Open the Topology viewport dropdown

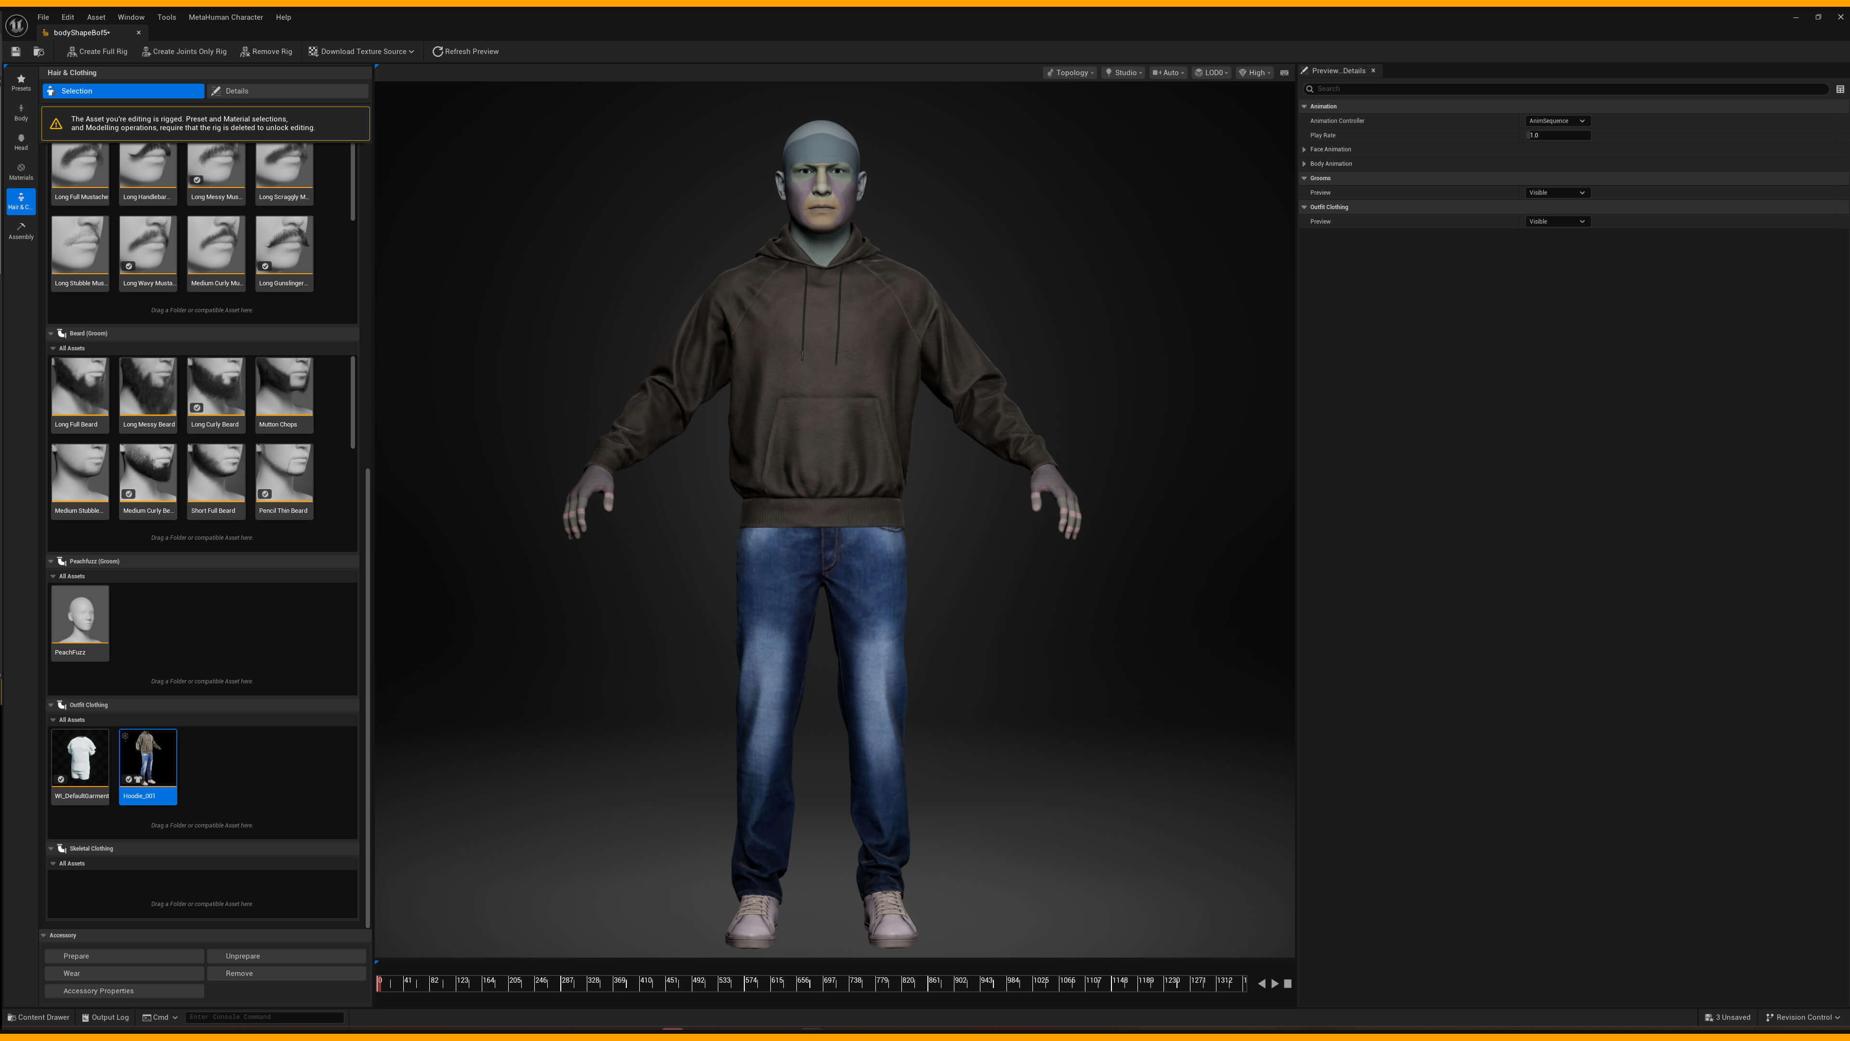[1070, 73]
